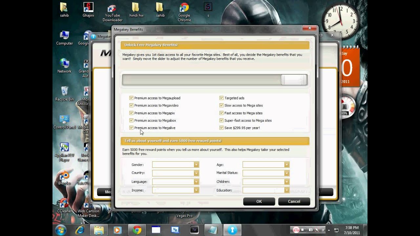Open the Country dropdown
This screenshot has height=236, width=420.
[176, 173]
